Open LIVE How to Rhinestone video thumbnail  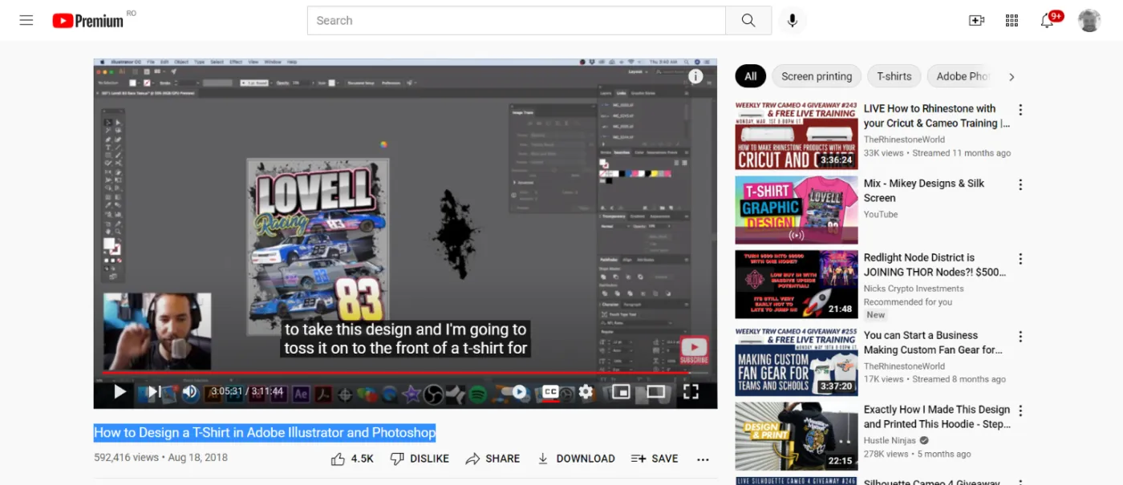pos(797,135)
